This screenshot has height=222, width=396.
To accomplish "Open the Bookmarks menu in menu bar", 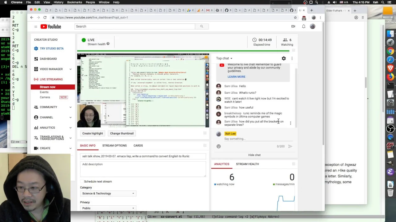I will [75, 2].
